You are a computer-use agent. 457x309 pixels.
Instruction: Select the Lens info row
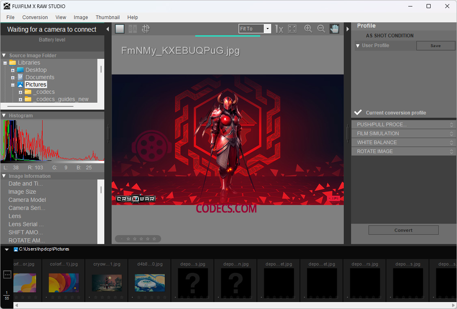tap(15, 216)
